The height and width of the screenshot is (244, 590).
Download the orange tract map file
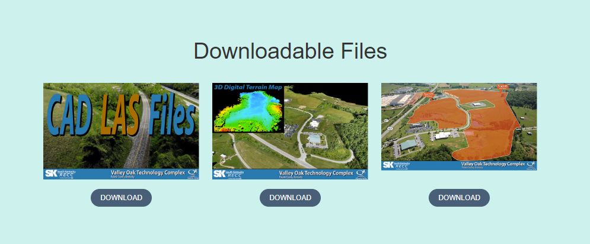click(459, 198)
